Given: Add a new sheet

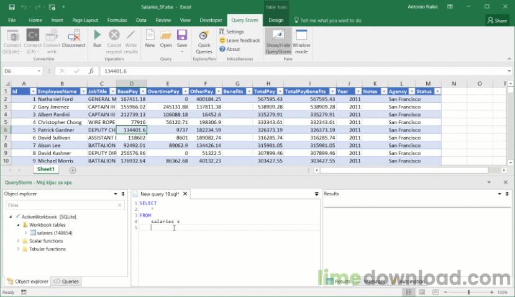Looking at the screenshot, I should point(73,170).
